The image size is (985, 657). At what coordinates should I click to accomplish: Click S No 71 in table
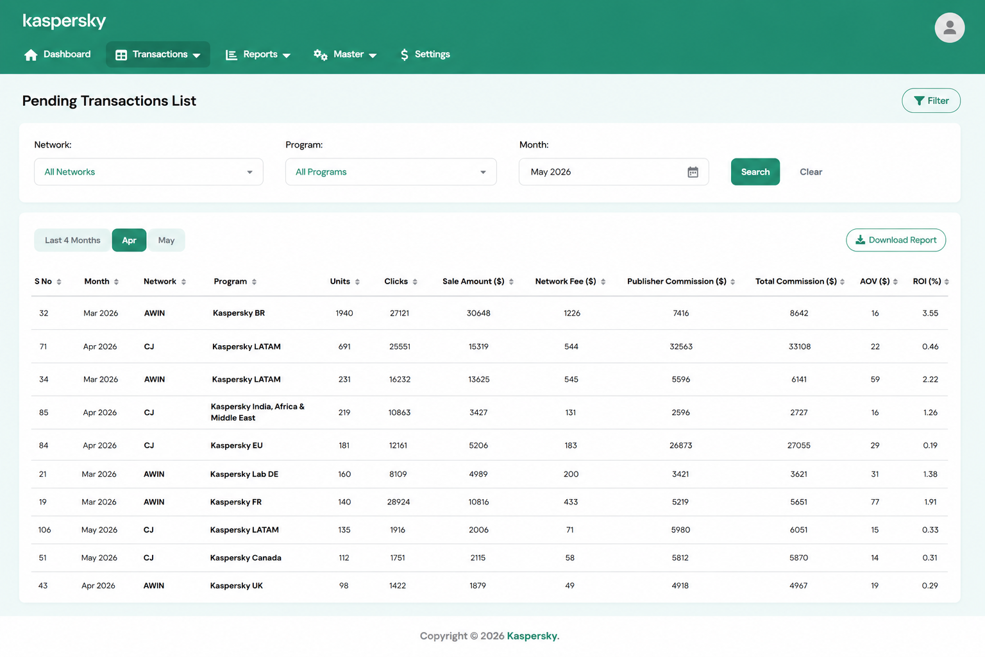[x=43, y=346]
